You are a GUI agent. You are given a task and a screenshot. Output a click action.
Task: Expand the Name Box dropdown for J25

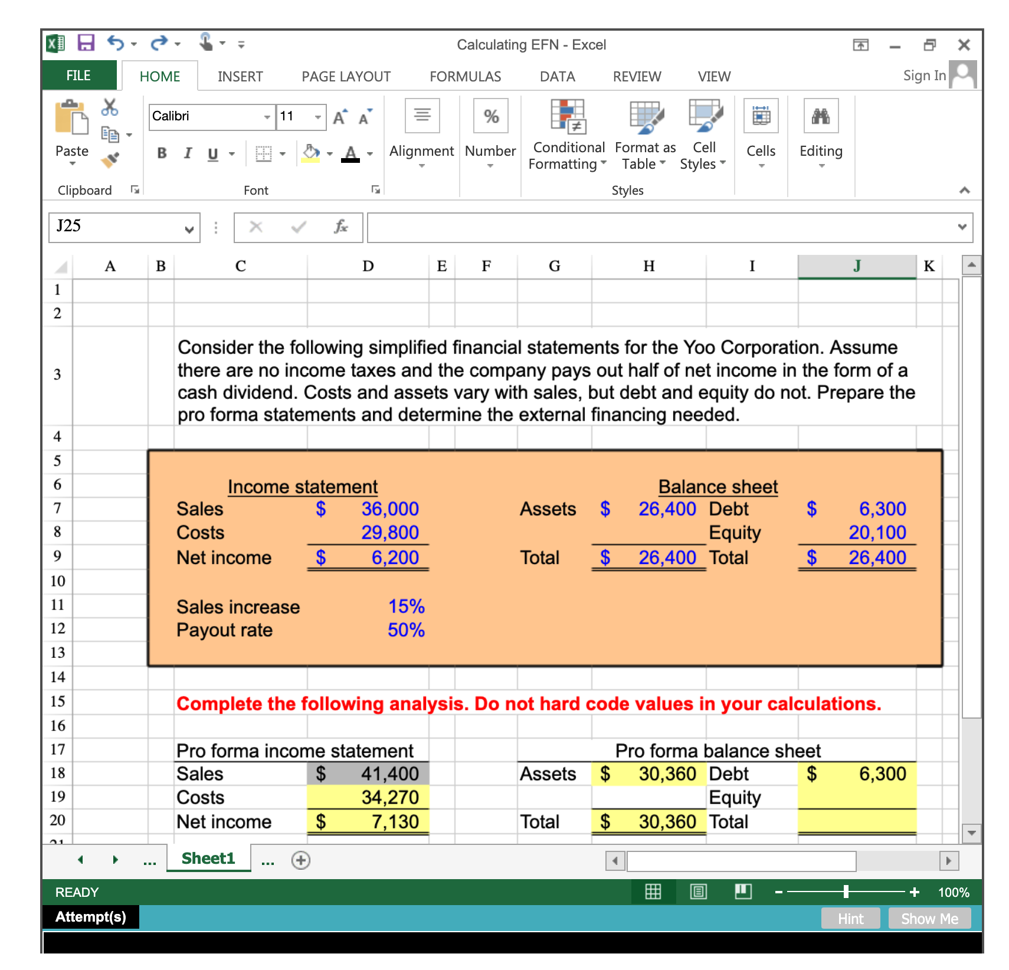pyautogui.click(x=189, y=229)
